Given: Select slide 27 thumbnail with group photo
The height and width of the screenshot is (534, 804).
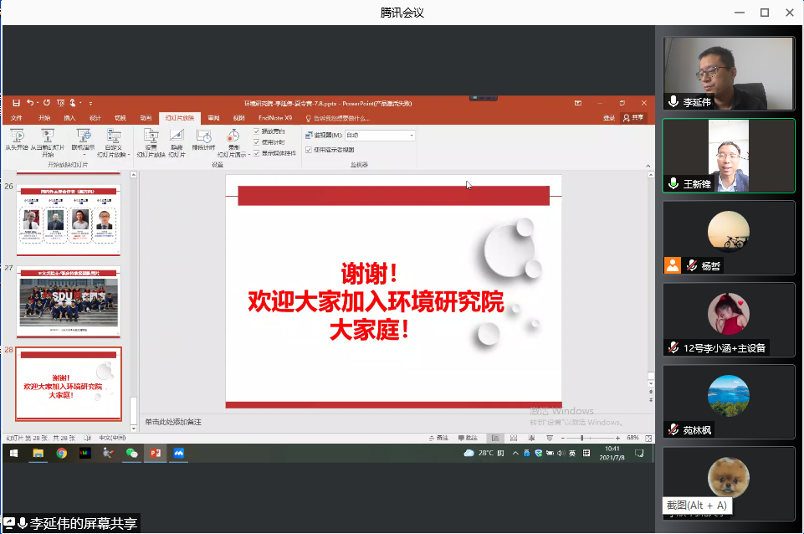Looking at the screenshot, I should tap(69, 301).
